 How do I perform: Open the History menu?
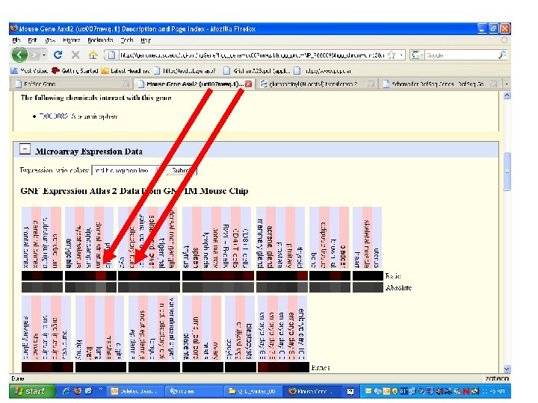(x=72, y=40)
